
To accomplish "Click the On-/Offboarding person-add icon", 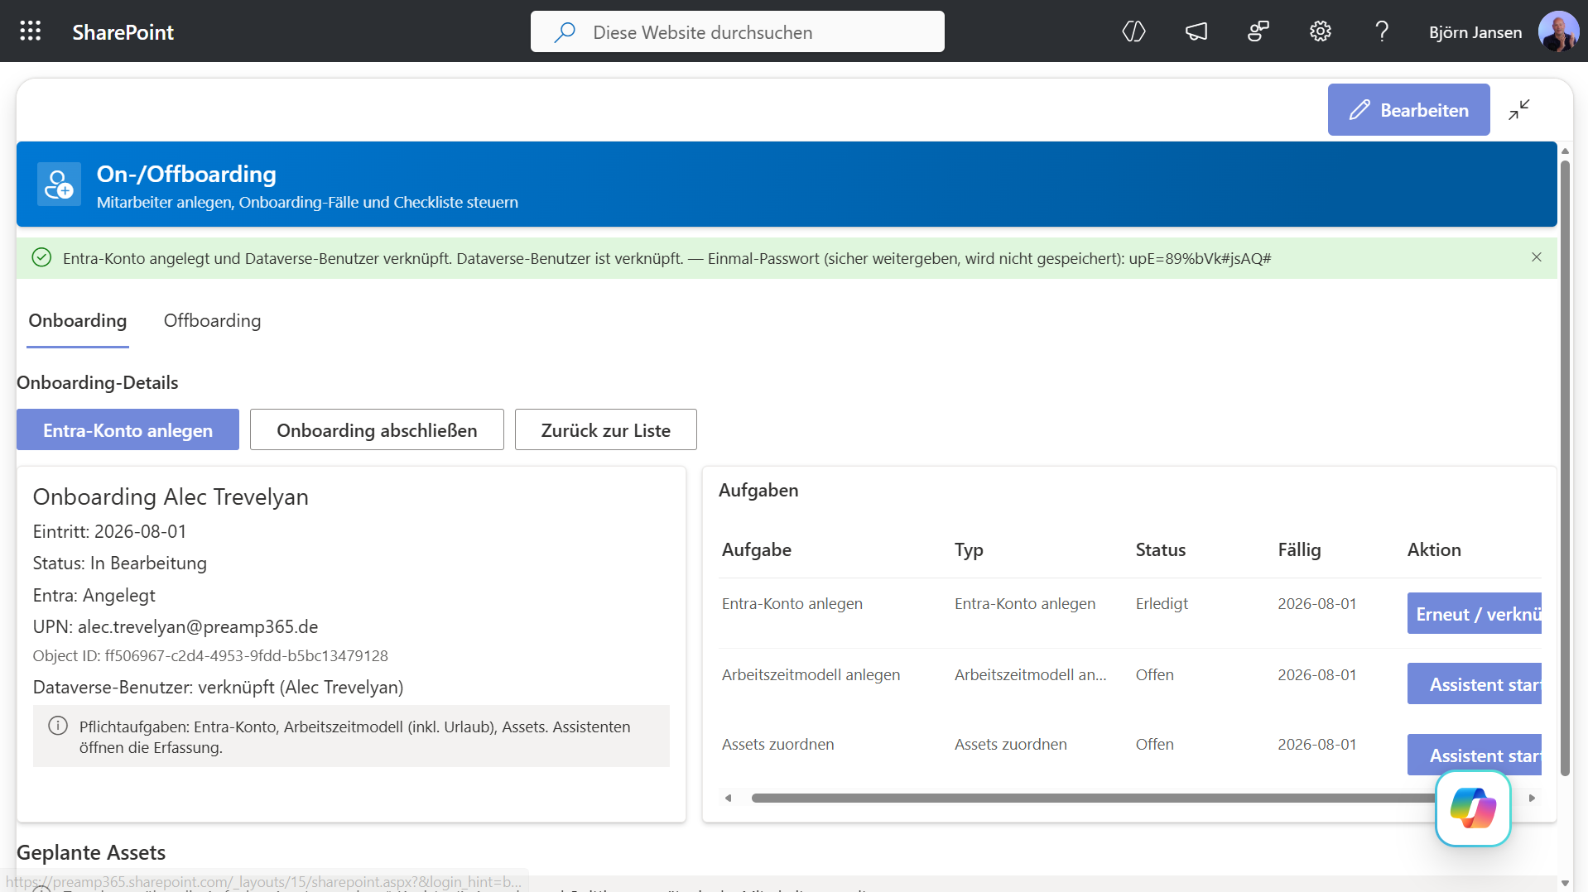I will tap(59, 184).
